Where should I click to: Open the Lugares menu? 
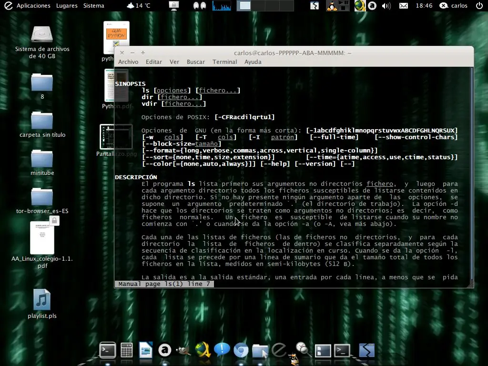click(x=67, y=6)
